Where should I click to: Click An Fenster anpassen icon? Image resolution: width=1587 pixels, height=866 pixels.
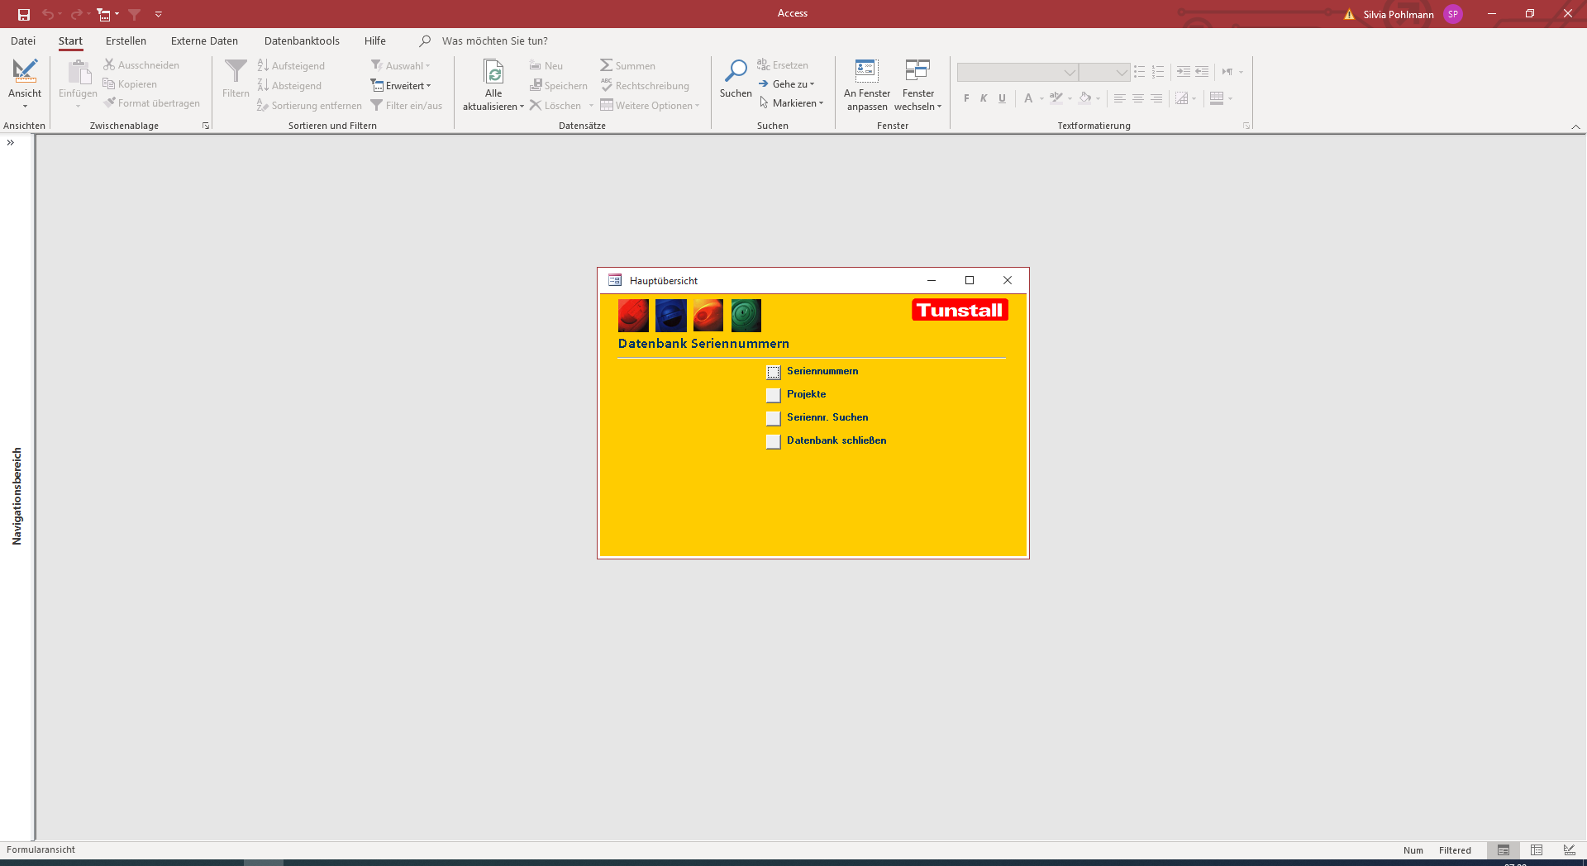coord(866,70)
